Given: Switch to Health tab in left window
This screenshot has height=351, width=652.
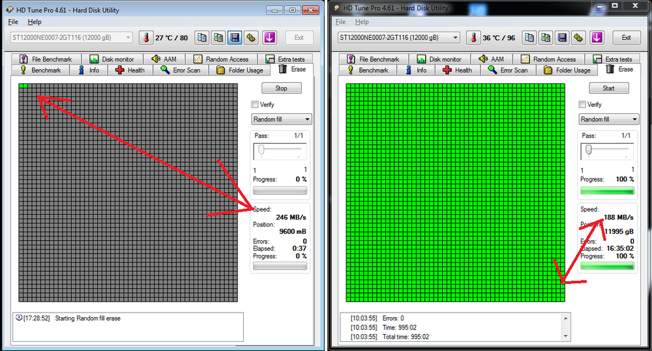Looking at the screenshot, I should pos(130,70).
